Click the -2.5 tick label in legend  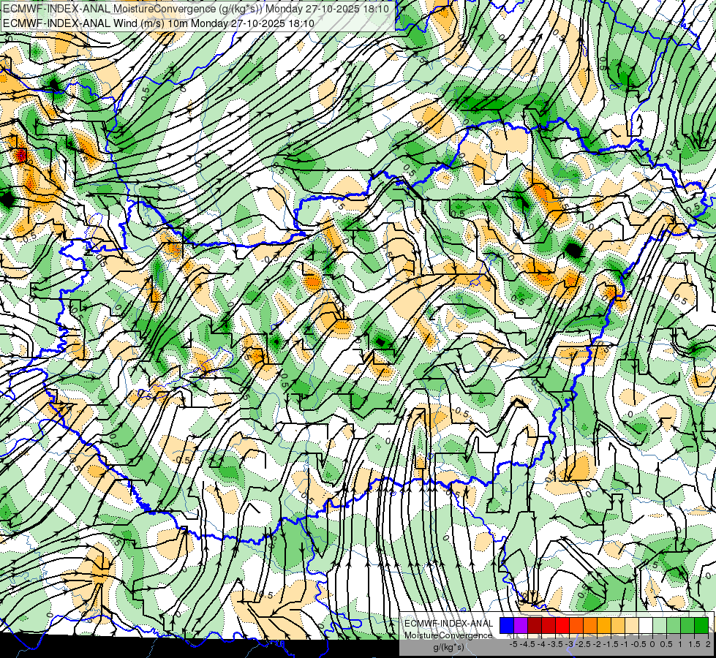pyautogui.click(x=583, y=644)
